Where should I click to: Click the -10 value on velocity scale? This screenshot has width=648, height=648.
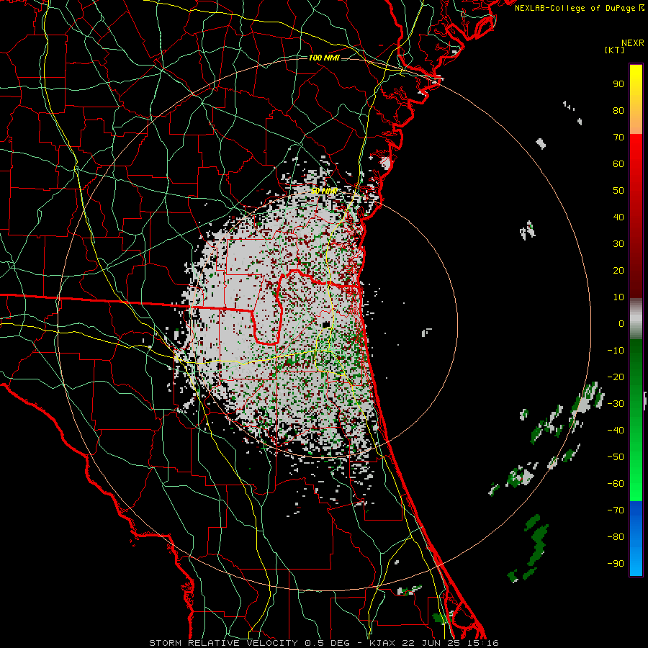click(x=616, y=351)
